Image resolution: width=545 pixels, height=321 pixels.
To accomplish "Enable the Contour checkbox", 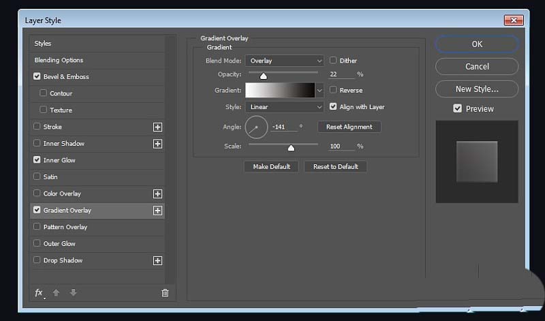I will (43, 93).
